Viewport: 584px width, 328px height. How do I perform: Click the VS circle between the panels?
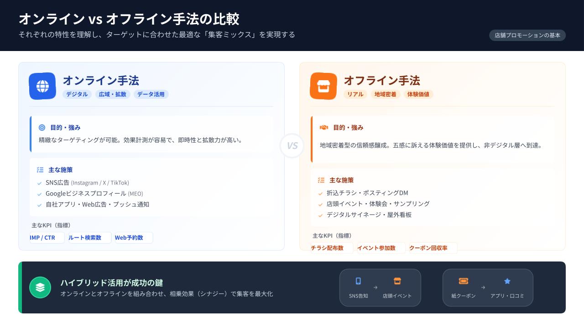[292, 146]
